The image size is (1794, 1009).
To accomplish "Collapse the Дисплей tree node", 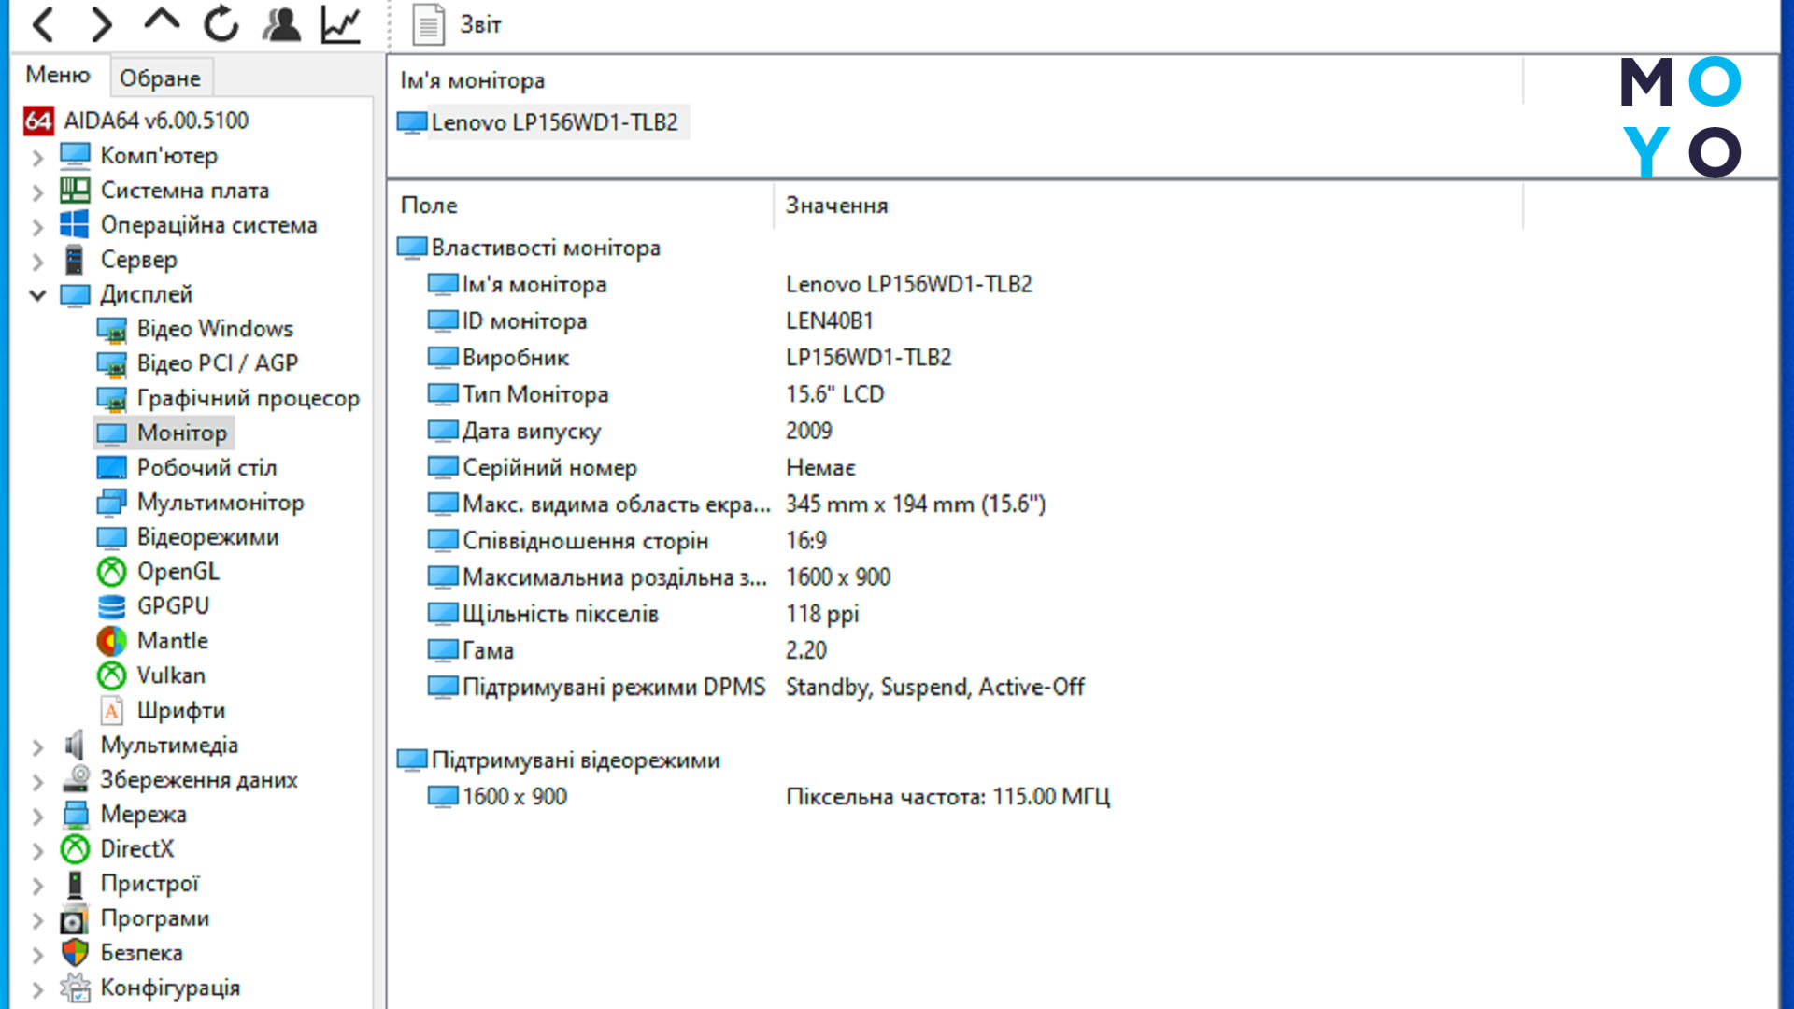I will tap(37, 295).
